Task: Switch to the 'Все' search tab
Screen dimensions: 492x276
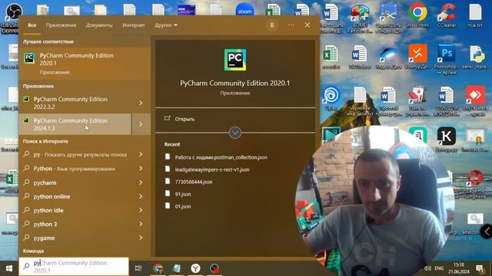Action: point(32,25)
